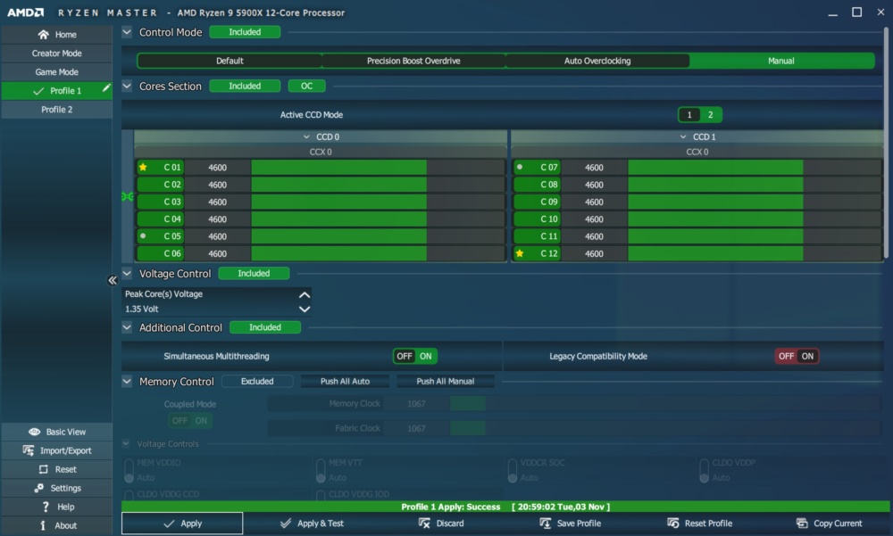893x536 pixels.
Task: Toggle Cores Section Included button
Action: pos(245,86)
